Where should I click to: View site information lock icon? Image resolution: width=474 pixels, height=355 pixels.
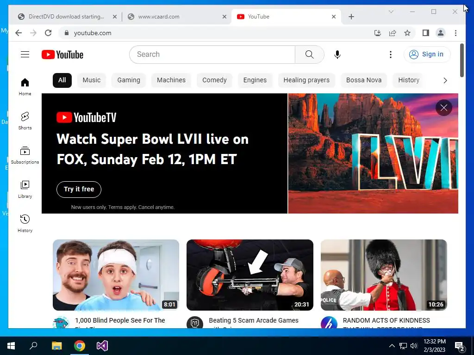click(67, 33)
